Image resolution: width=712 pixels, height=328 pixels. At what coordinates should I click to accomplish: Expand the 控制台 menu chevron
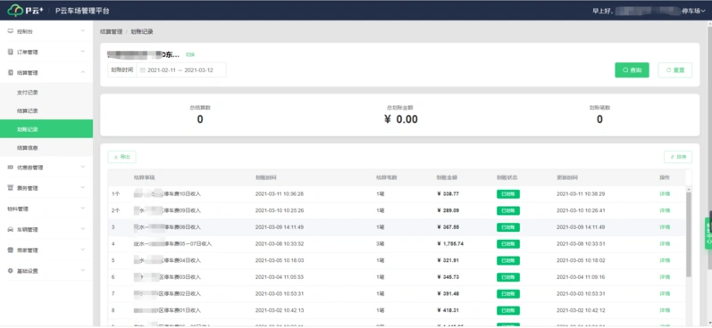(83, 31)
